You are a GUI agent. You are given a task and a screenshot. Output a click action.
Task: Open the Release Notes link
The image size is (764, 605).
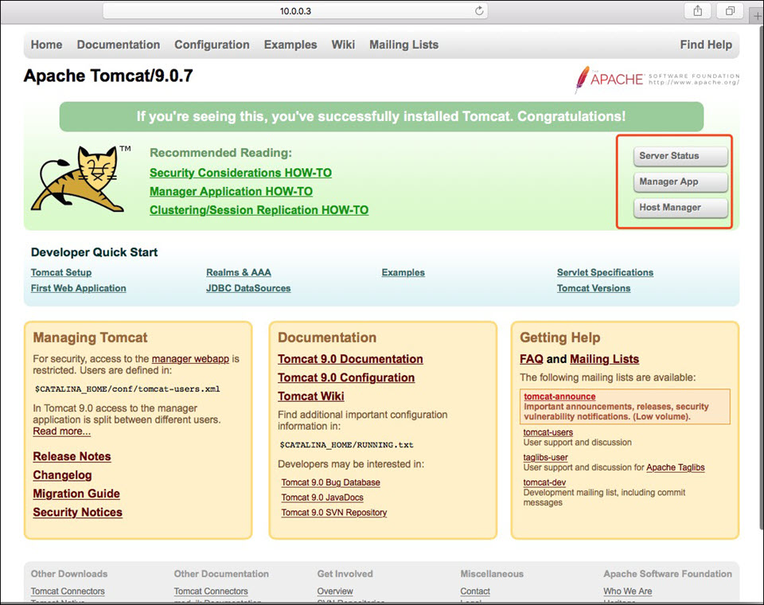72,457
